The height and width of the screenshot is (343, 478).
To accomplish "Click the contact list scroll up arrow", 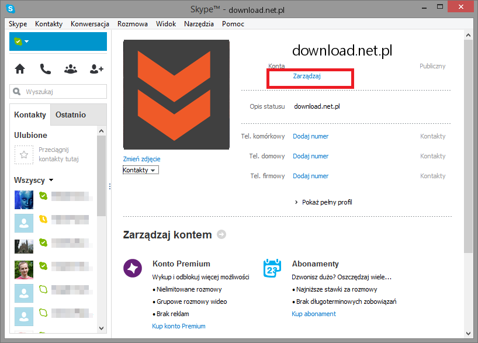I will coord(102,131).
